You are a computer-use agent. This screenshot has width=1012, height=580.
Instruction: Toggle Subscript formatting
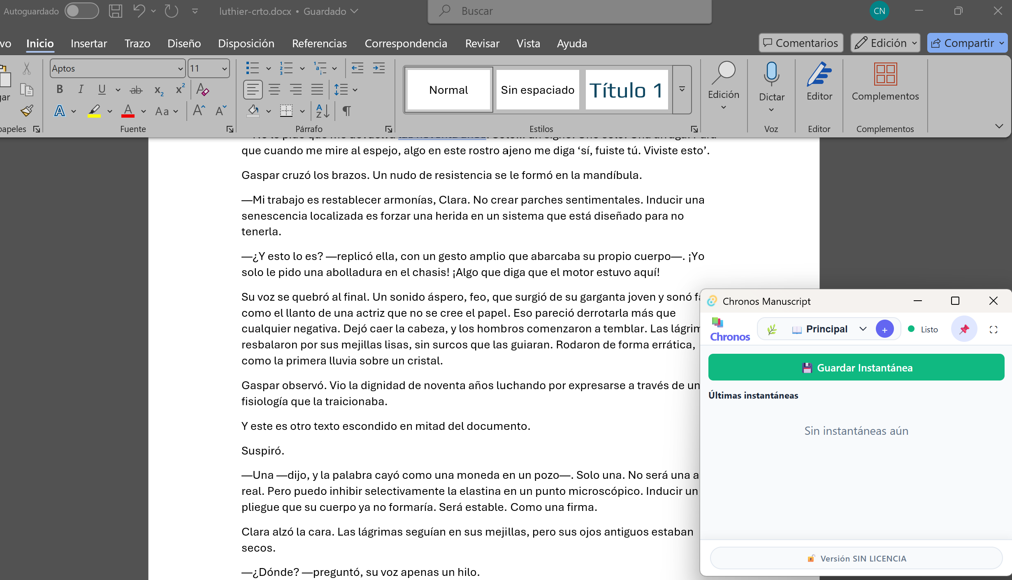(x=159, y=90)
